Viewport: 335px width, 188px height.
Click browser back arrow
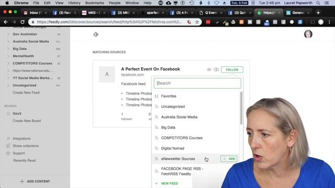coord(6,22)
